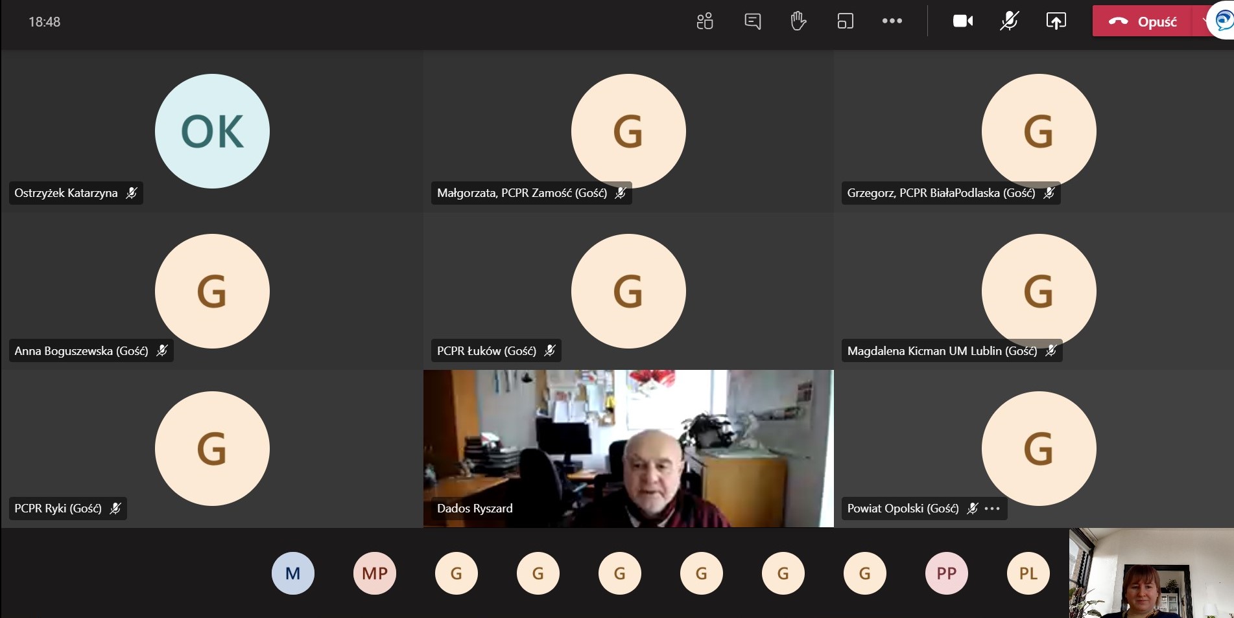Toggle the microphone mute button

pos(1009,21)
